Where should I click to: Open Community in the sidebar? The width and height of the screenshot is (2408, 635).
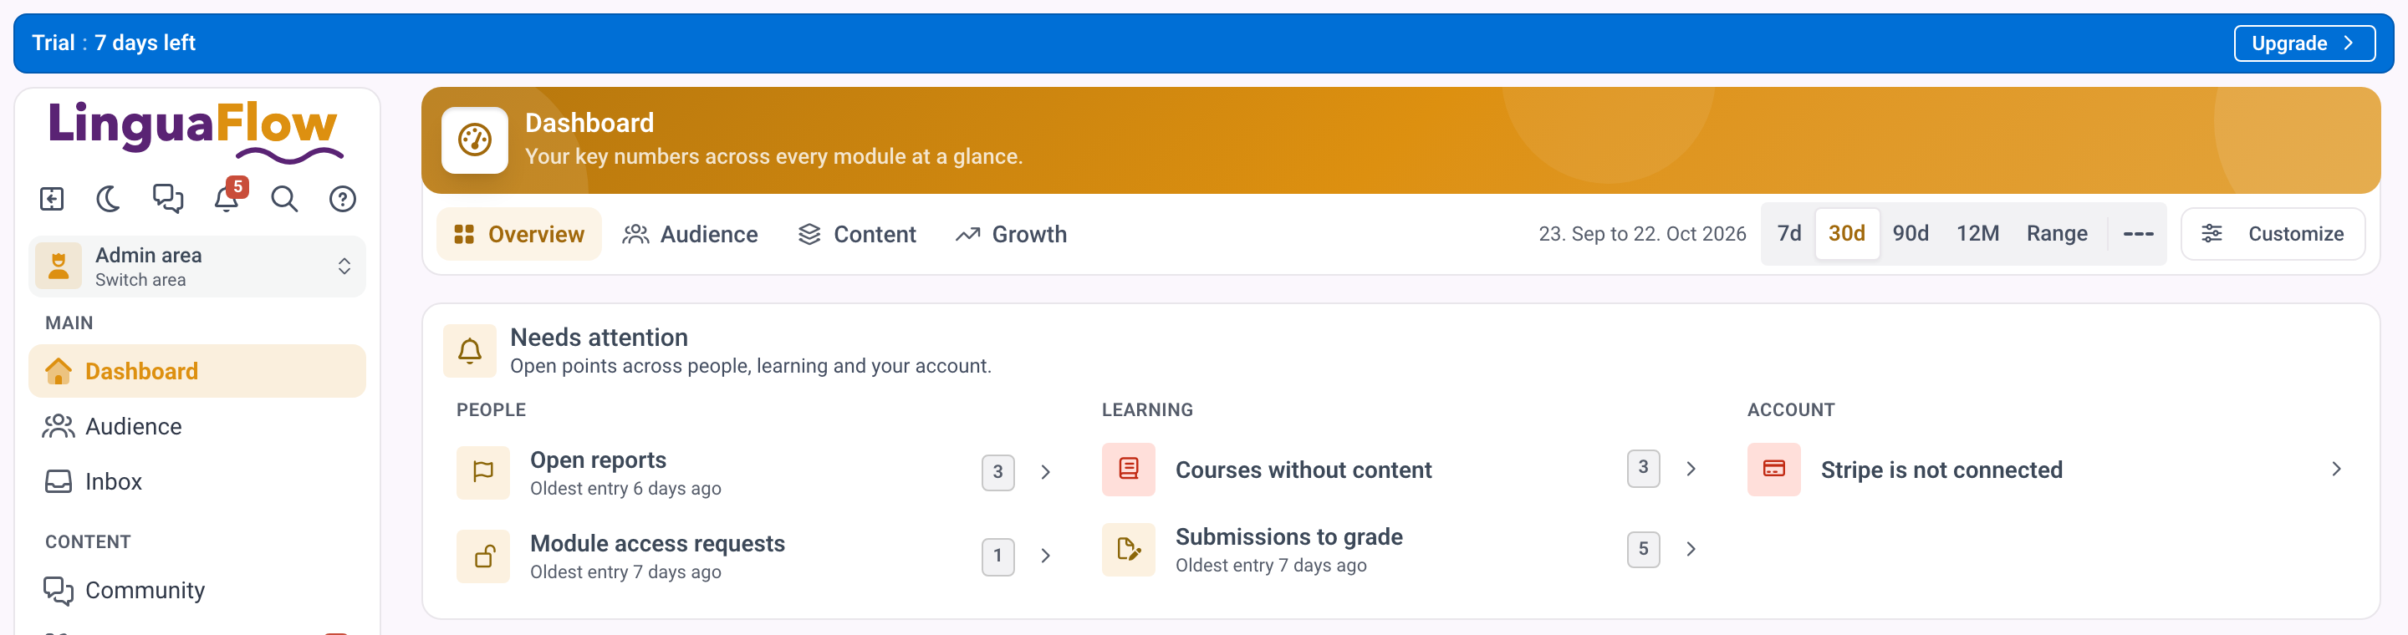(197, 590)
